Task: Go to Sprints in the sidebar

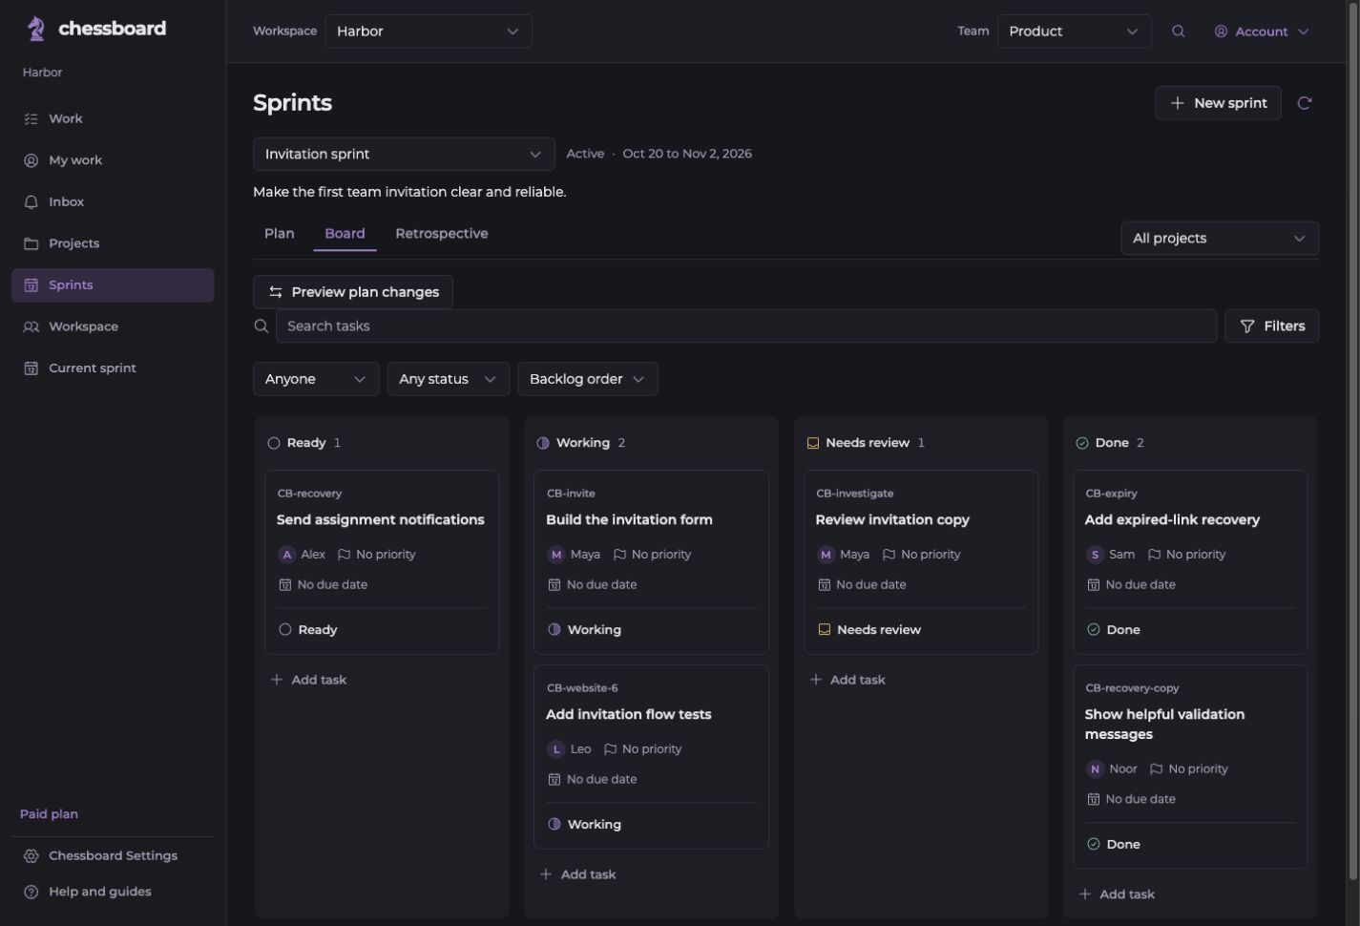Action: (x=113, y=285)
